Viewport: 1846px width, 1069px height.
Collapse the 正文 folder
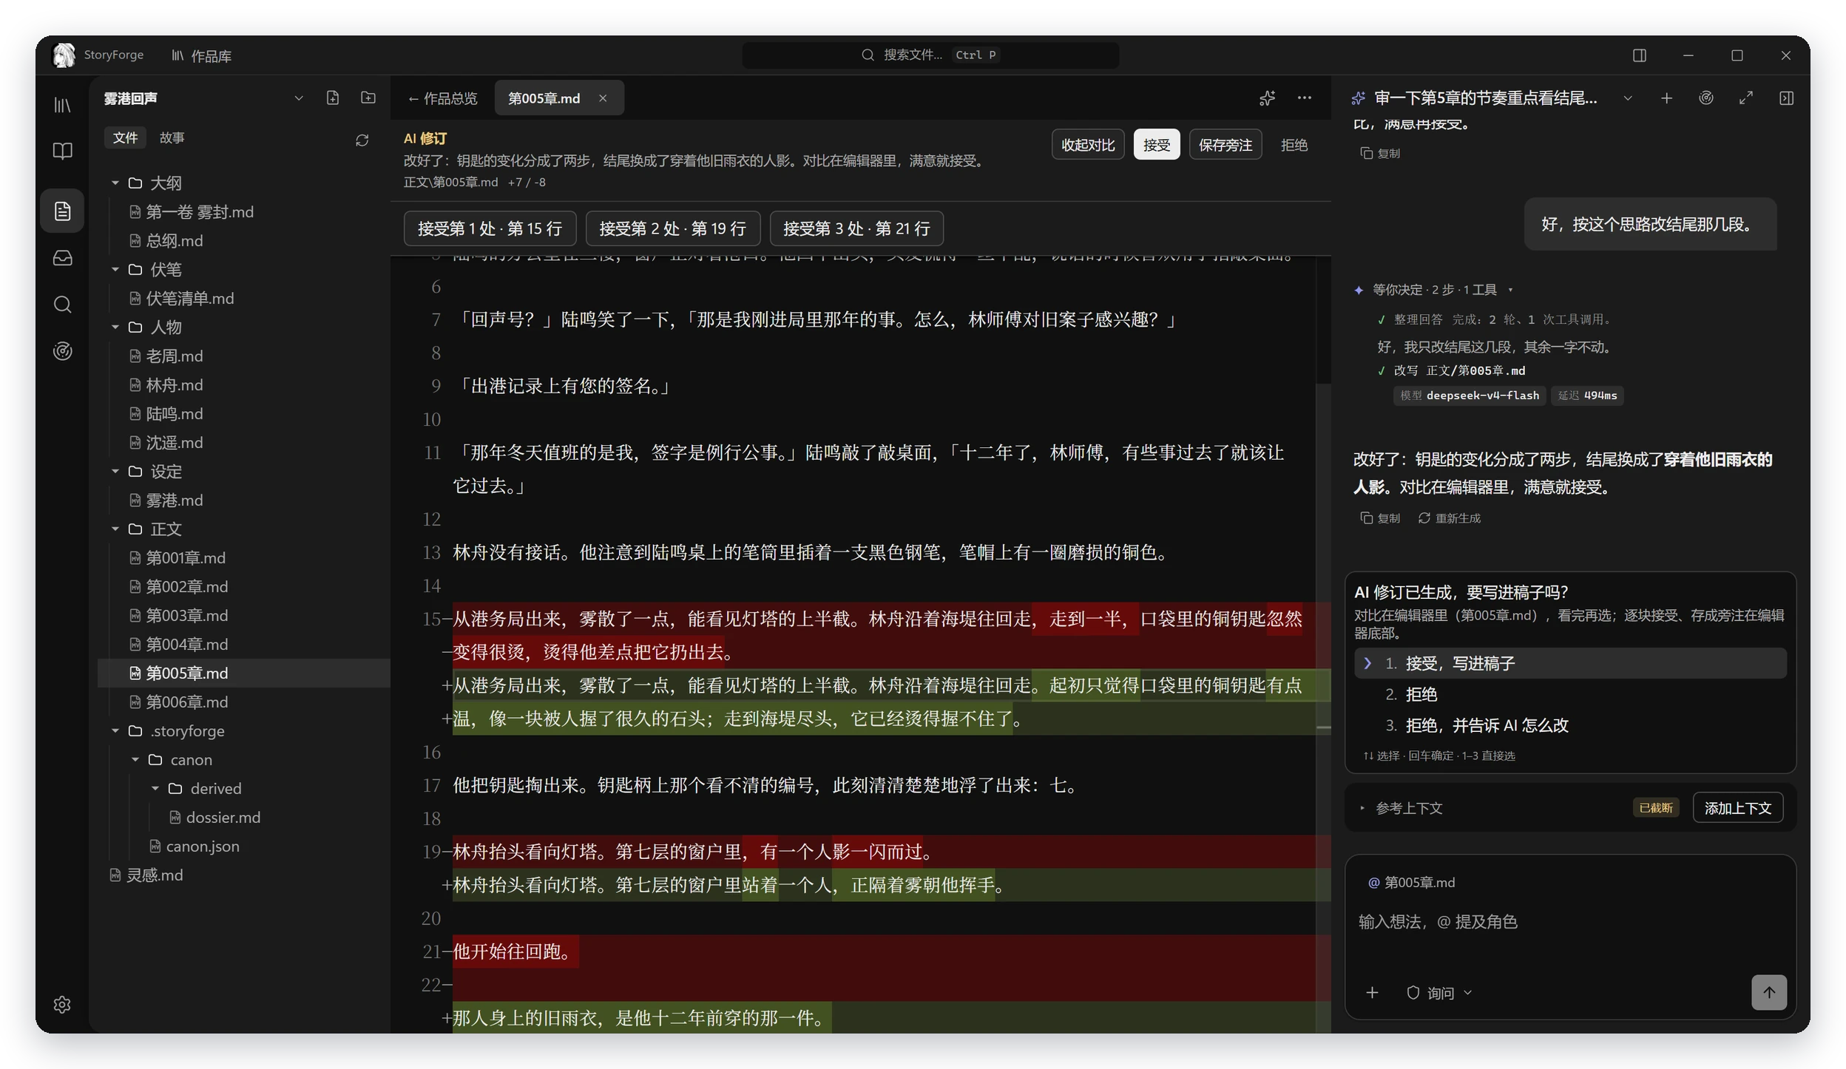pos(115,529)
